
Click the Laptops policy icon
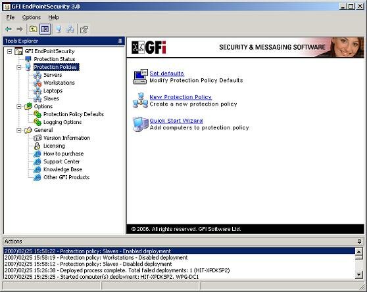click(37, 91)
